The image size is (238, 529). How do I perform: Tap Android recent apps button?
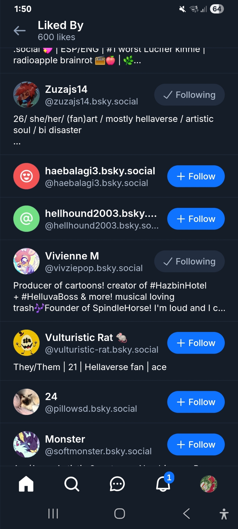[53, 514]
